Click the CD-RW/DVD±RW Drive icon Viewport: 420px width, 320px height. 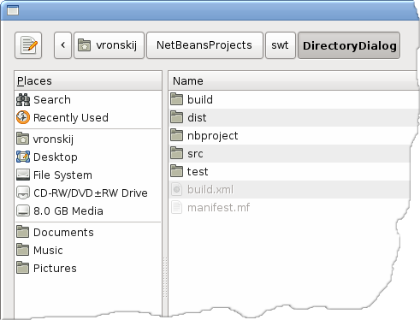point(23,193)
